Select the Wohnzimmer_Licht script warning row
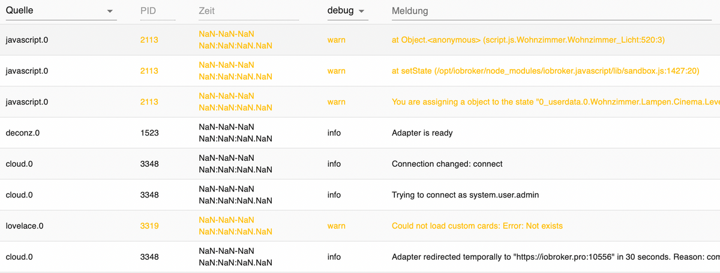This screenshot has width=720, height=273. (360, 40)
